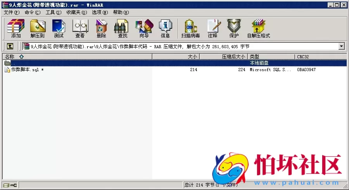The width and height of the screenshot is (349, 190).
Task: Open the 查找 (Find) binoculars tool
Action: pyautogui.click(x=123, y=29)
